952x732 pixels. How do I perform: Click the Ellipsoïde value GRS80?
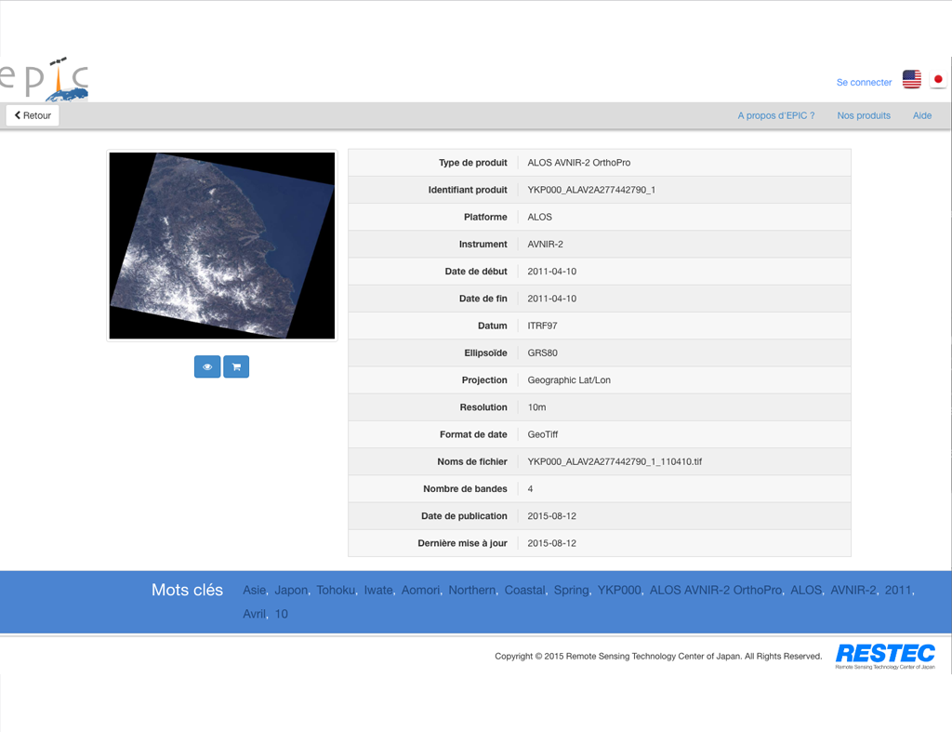542,353
